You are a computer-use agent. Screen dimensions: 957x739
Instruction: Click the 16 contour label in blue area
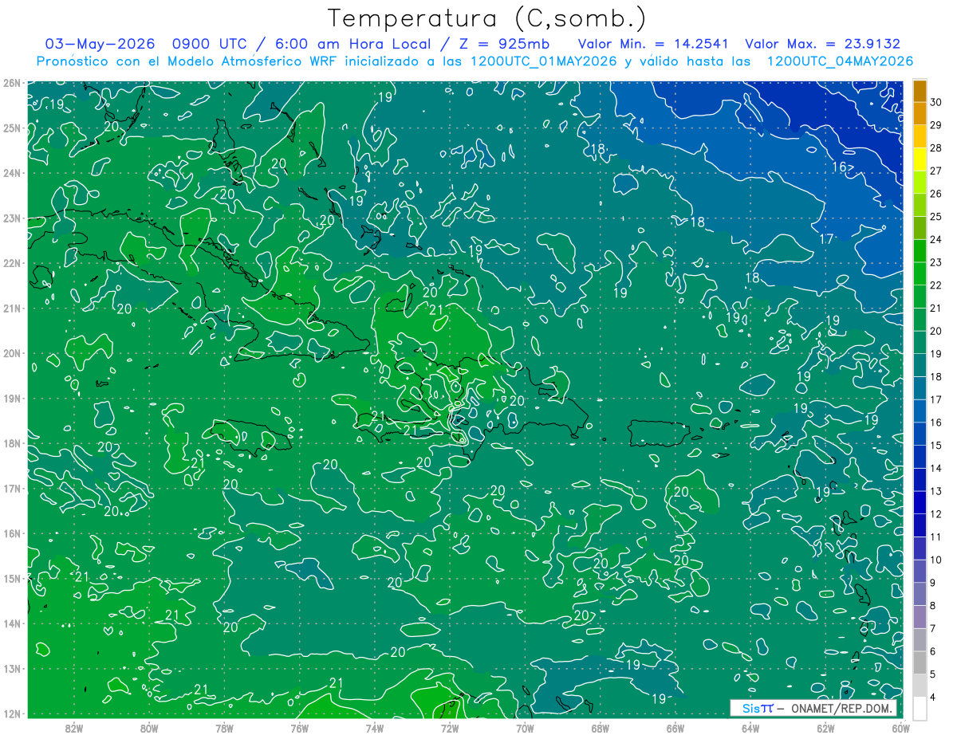click(839, 167)
